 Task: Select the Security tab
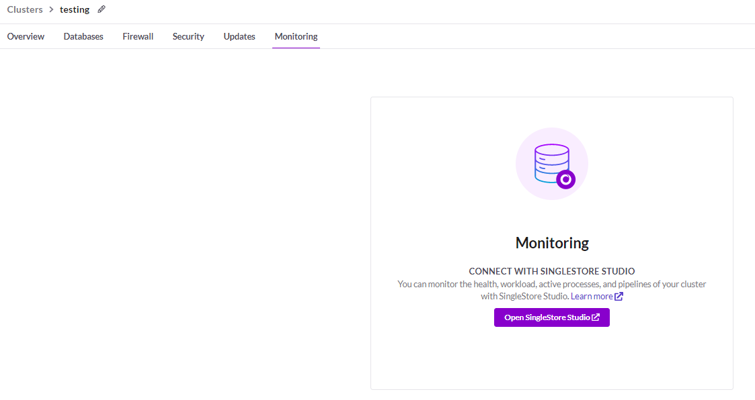click(188, 36)
